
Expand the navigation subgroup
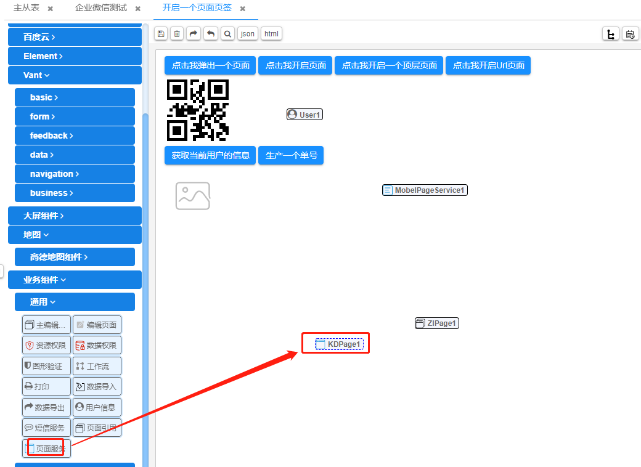75,174
